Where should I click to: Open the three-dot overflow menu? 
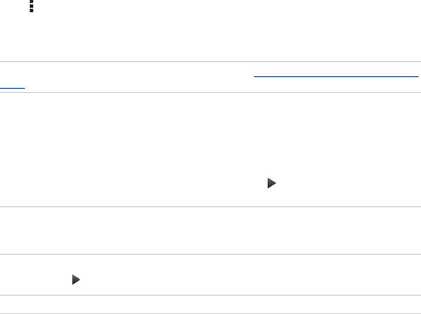coord(32,6)
